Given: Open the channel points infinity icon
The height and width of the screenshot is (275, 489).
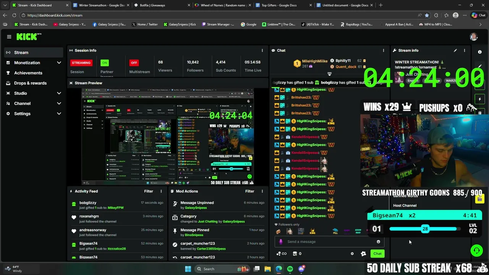Looking at the screenshot, I should (281, 254).
